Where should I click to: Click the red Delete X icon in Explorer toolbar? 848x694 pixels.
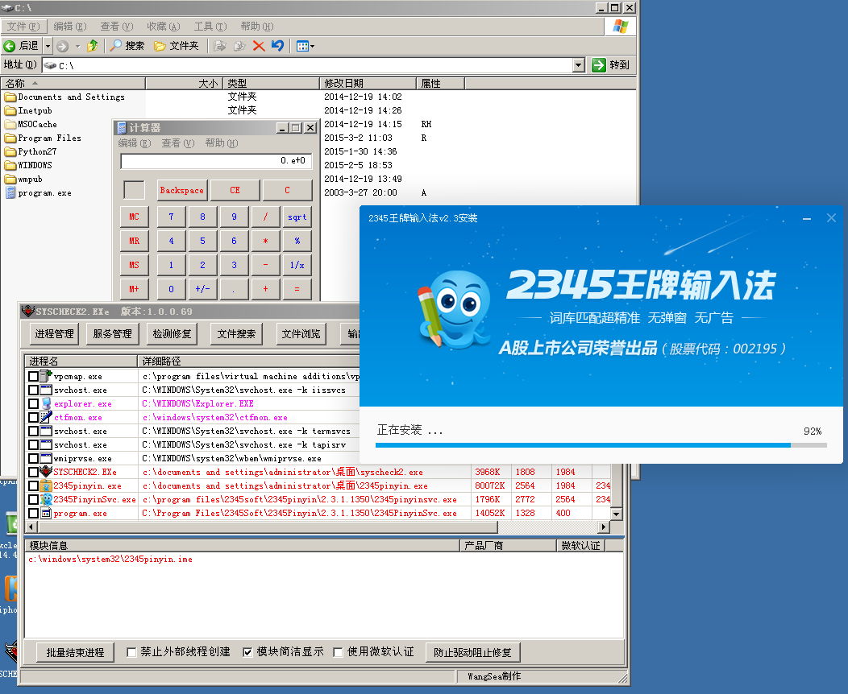(x=259, y=46)
